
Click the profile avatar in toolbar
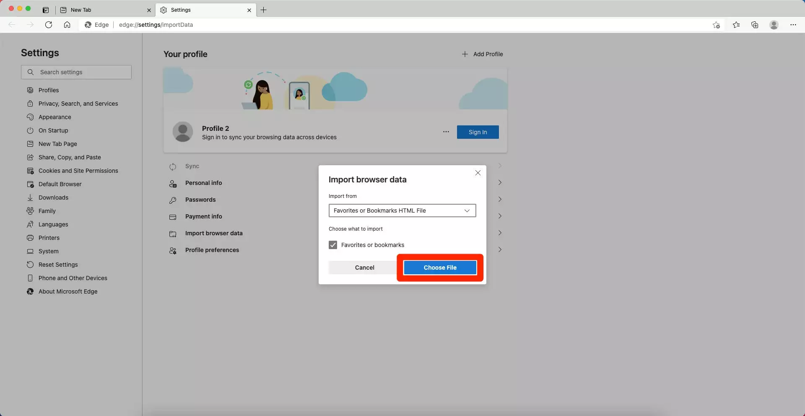click(x=774, y=25)
